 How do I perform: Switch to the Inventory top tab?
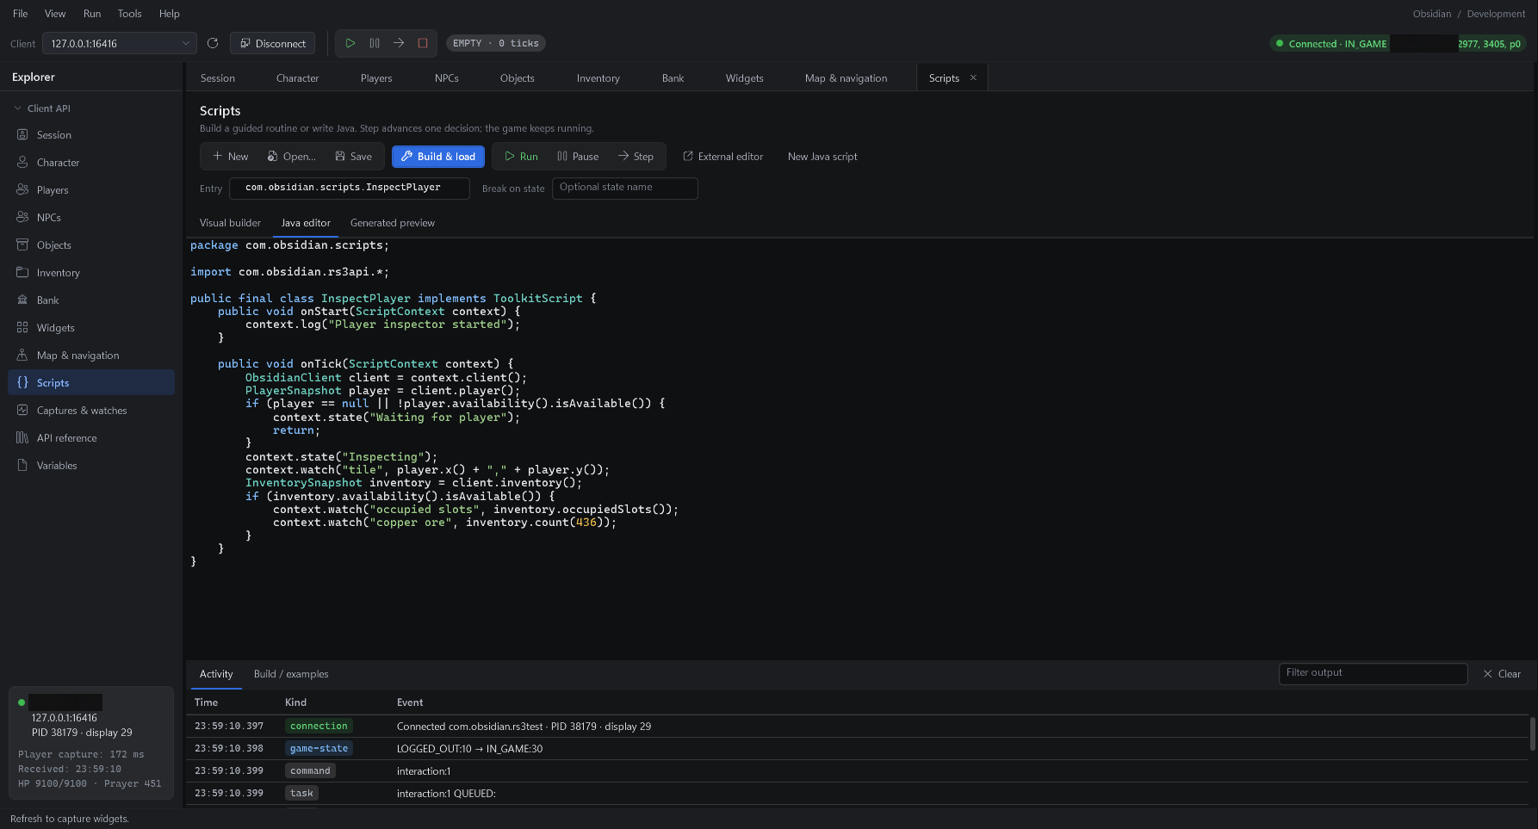(598, 78)
